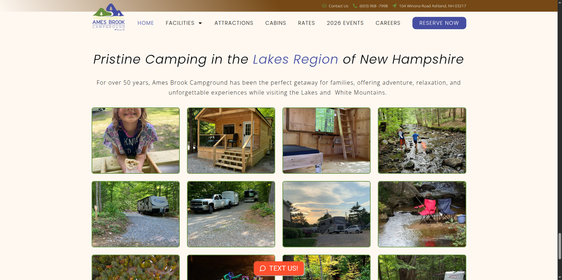This screenshot has width=562, height=280.
Task: View the Rates page
Action: point(306,23)
